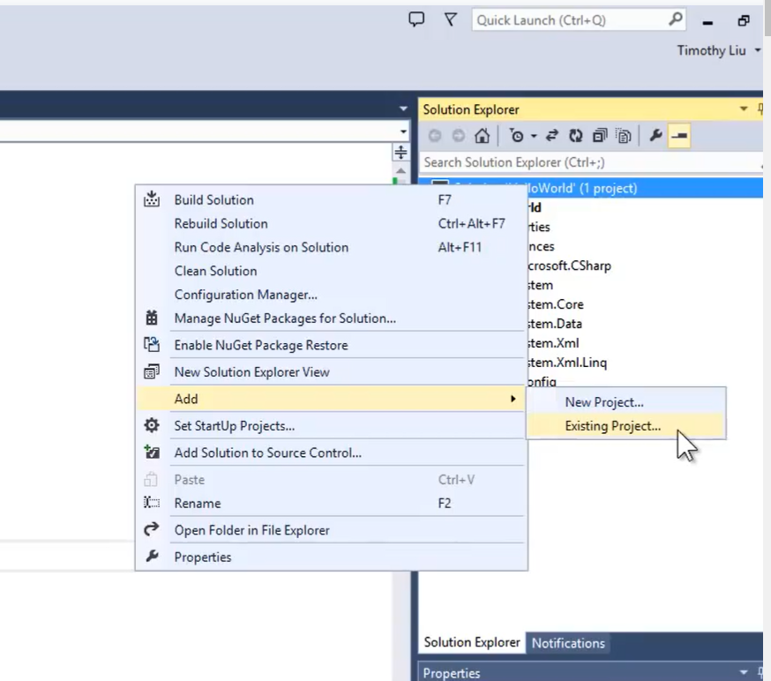Click the disabled Paste menu icon
The image size is (771, 681).
pos(151,479)
